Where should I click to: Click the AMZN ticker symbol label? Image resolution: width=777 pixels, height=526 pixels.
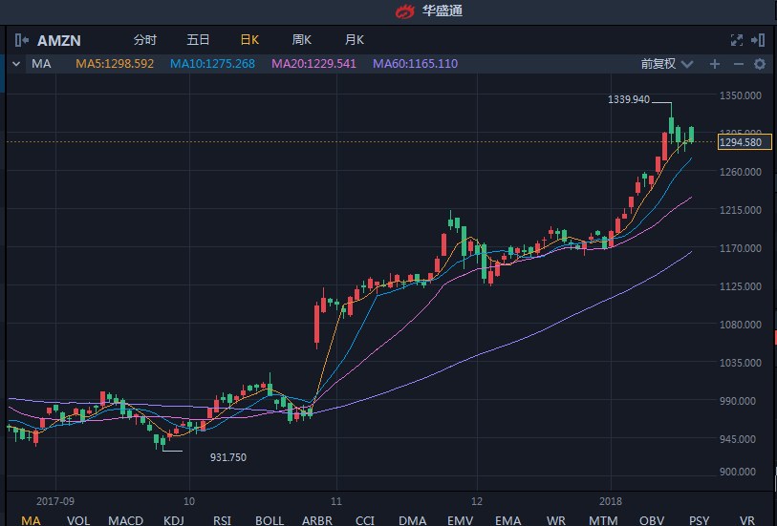point(60,40)
